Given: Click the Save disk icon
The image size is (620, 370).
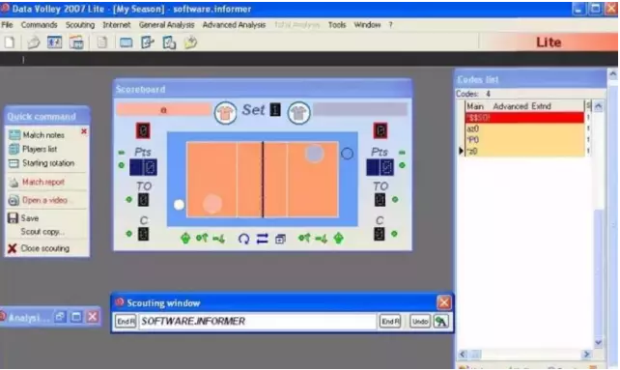Looking at the screenshot, I should click(x=14, y=218).
